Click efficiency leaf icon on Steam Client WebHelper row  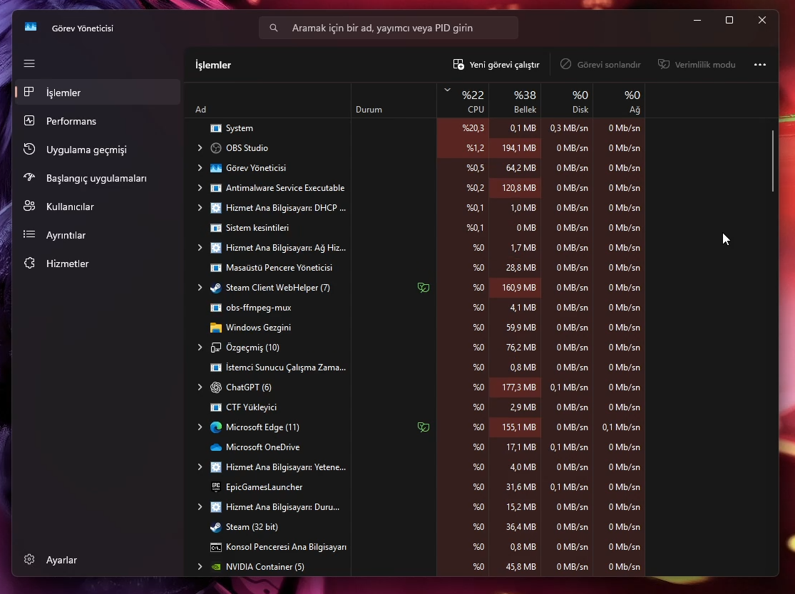pyautogui.click(x=424, y=288)
